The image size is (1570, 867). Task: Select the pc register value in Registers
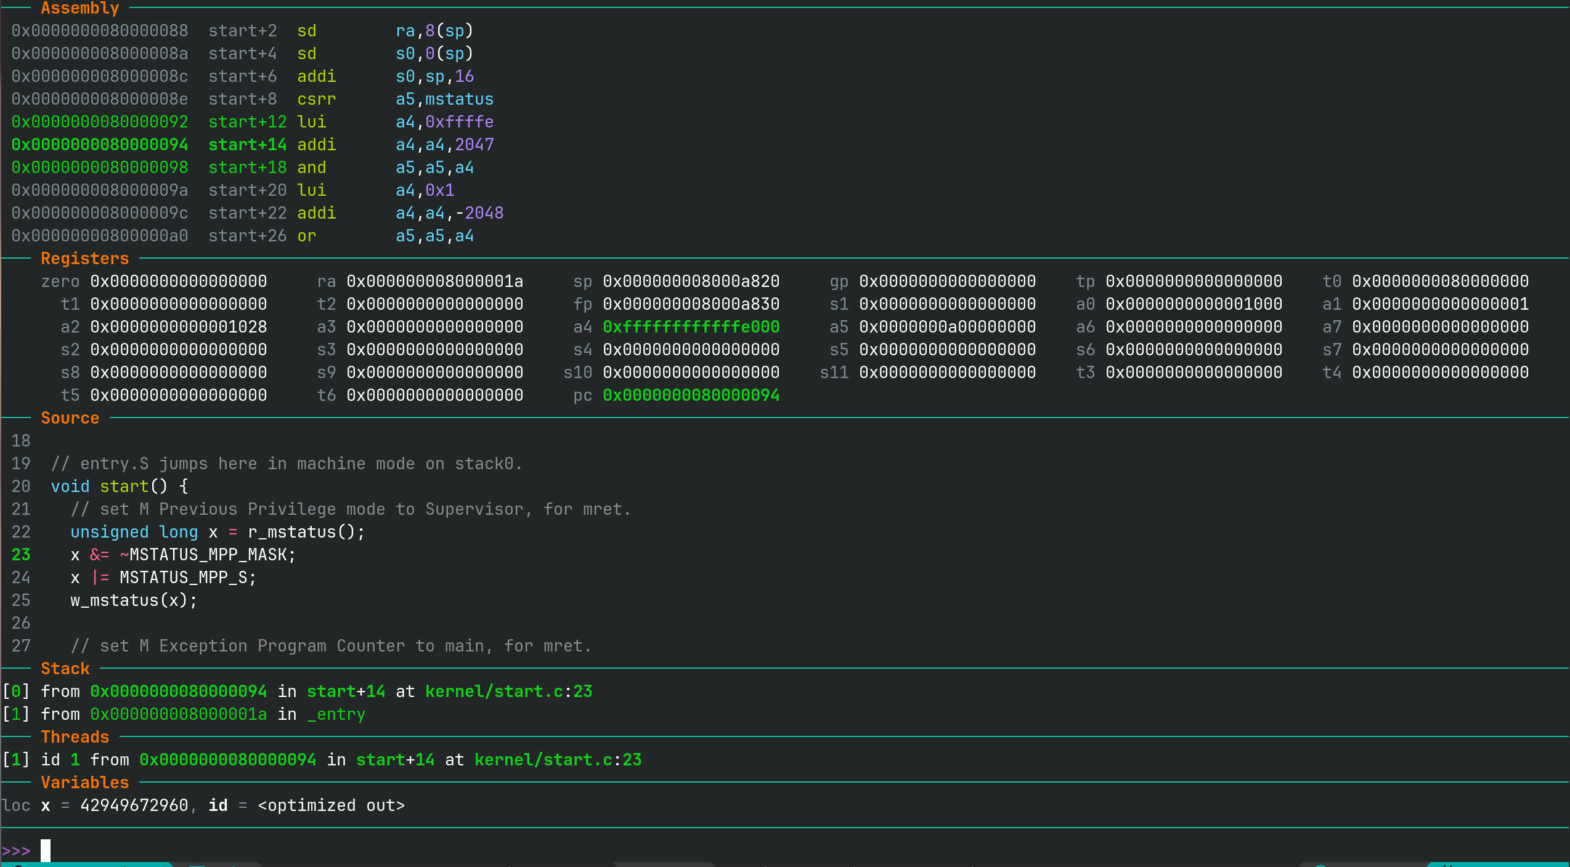tap(691, 395)
